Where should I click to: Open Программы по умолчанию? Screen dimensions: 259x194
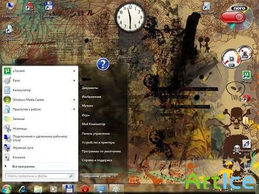tap(101, 152)
